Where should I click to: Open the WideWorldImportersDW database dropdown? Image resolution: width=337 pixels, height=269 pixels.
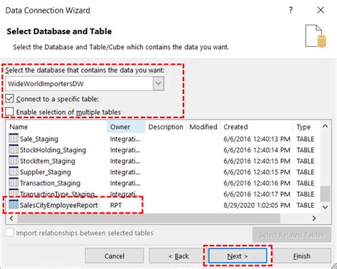(159, 83)
